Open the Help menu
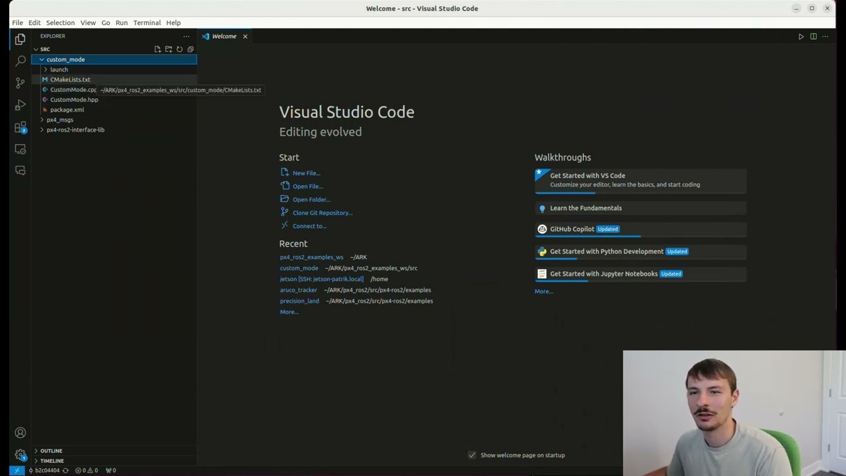The height and width of the screenshot is (476, 846). click(173, 22)
